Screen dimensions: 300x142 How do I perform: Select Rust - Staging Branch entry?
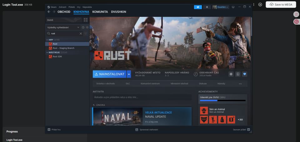point(67,48)
